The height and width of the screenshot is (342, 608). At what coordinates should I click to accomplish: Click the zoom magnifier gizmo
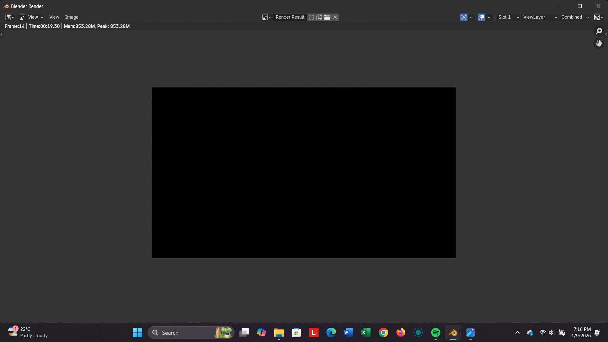coord(599,31)
